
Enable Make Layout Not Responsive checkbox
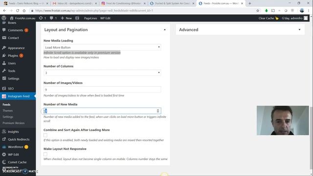(x=45, y=154)
